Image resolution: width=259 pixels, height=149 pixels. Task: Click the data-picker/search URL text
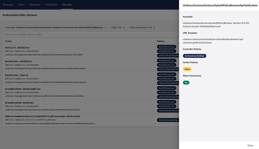point(45,82)
